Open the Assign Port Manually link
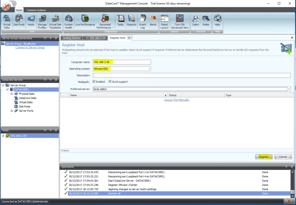 (177, 100)
